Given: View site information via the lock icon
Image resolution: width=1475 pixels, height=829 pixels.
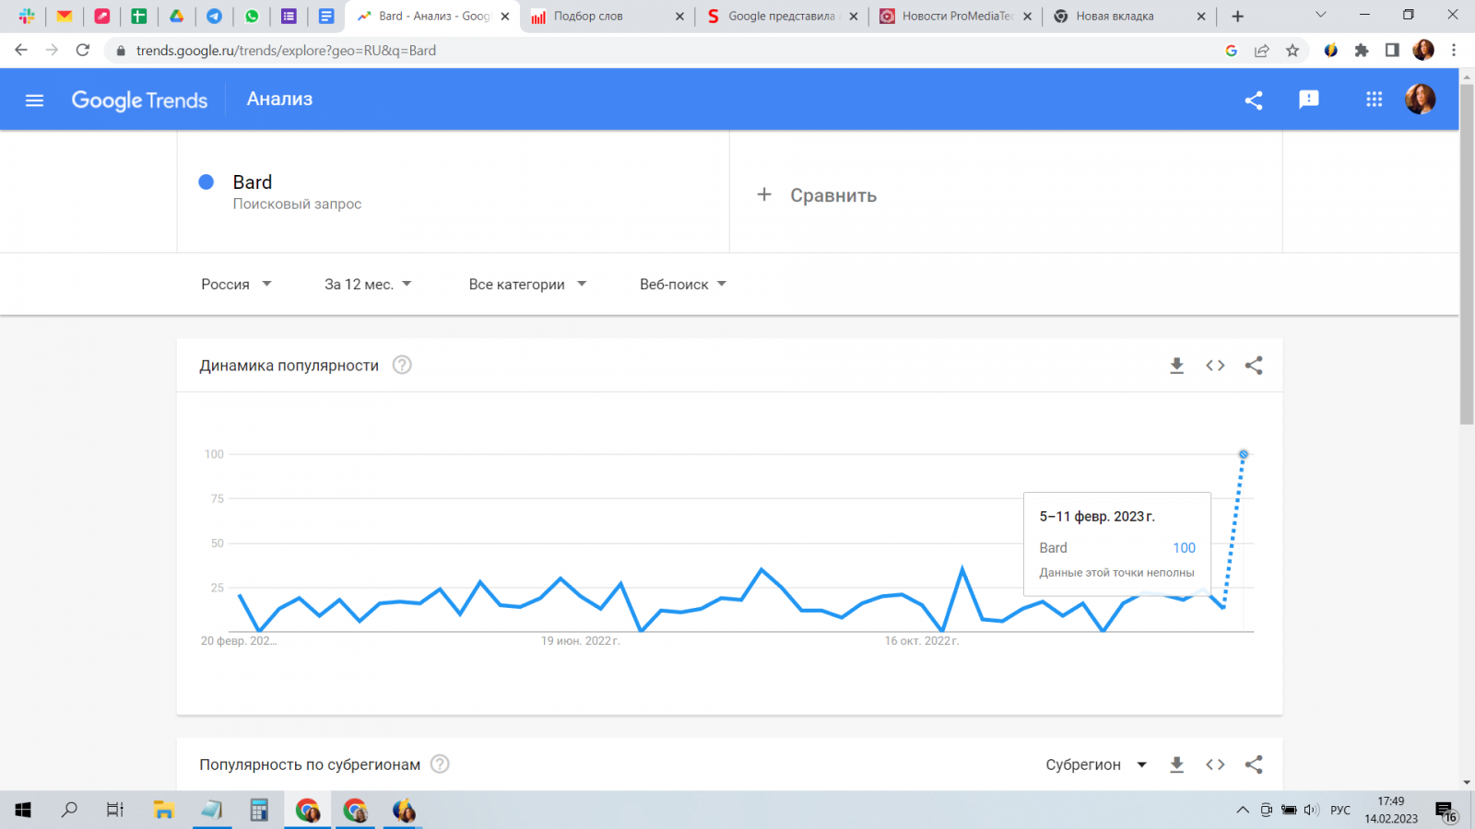Looking at the screenshot, I should [x=120, y=51].
